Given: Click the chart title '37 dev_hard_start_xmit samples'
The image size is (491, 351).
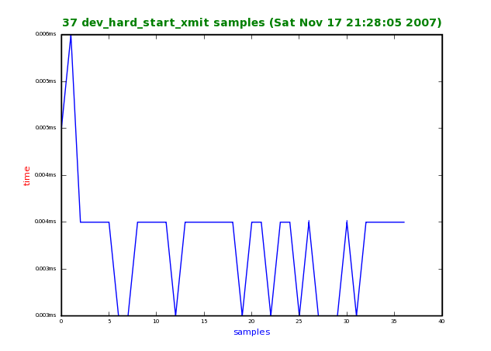Looking at the screenshot, I should click(x=252, y=22).
